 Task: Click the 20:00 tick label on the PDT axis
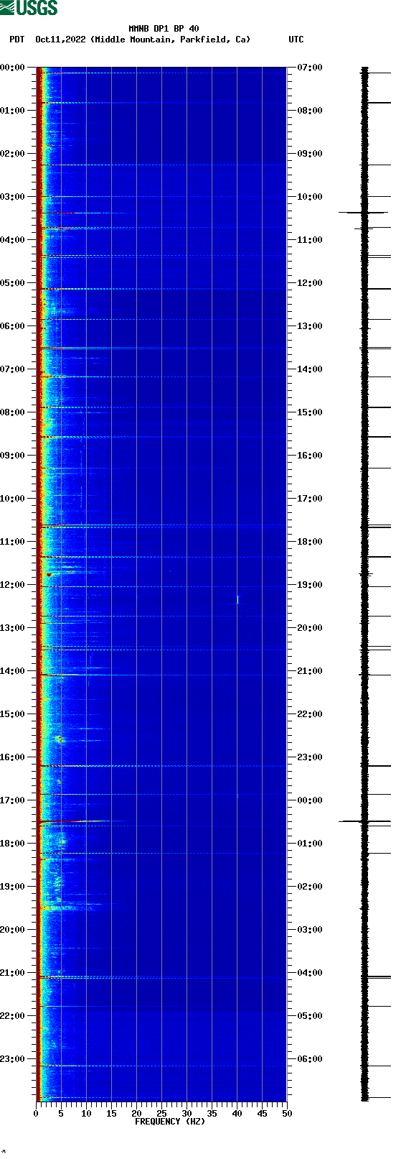click(x=12, y=930)
